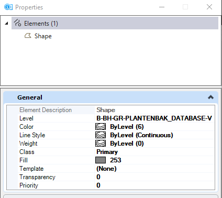Open the Template field showing (None)
Screen dimensions: 222x198
coord(154,169)
